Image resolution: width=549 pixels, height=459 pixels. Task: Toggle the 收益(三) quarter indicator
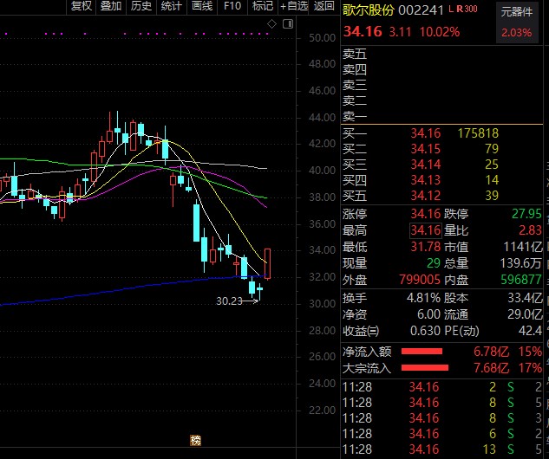361,329
